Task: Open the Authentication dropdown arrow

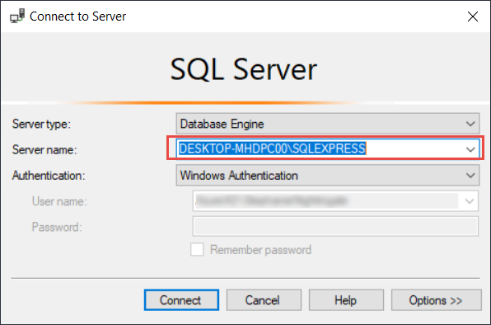Action: 470,176
